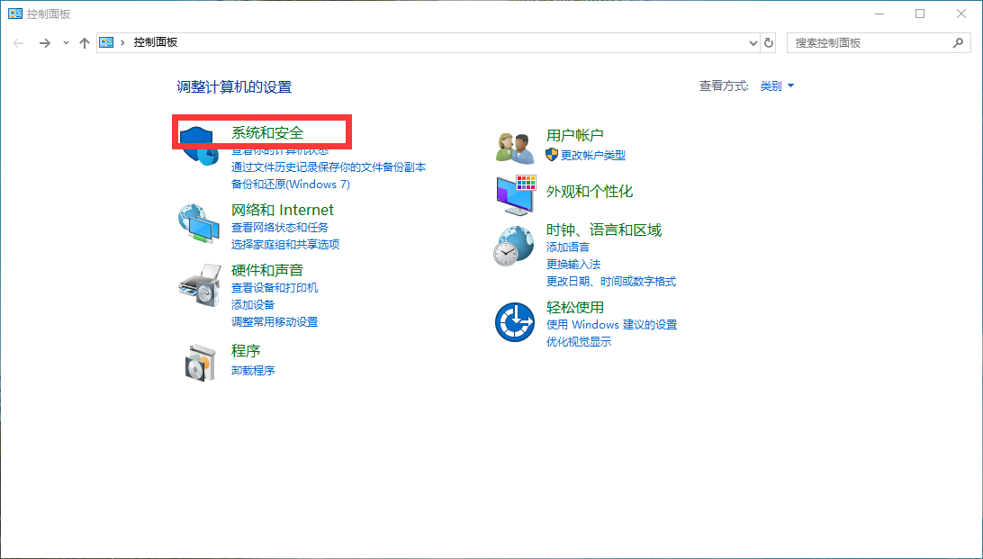Image resolution: width=983 pixels, height=559 pixels.
Task: Open the 系统和安全 category heading
Action: pos(267,132)
